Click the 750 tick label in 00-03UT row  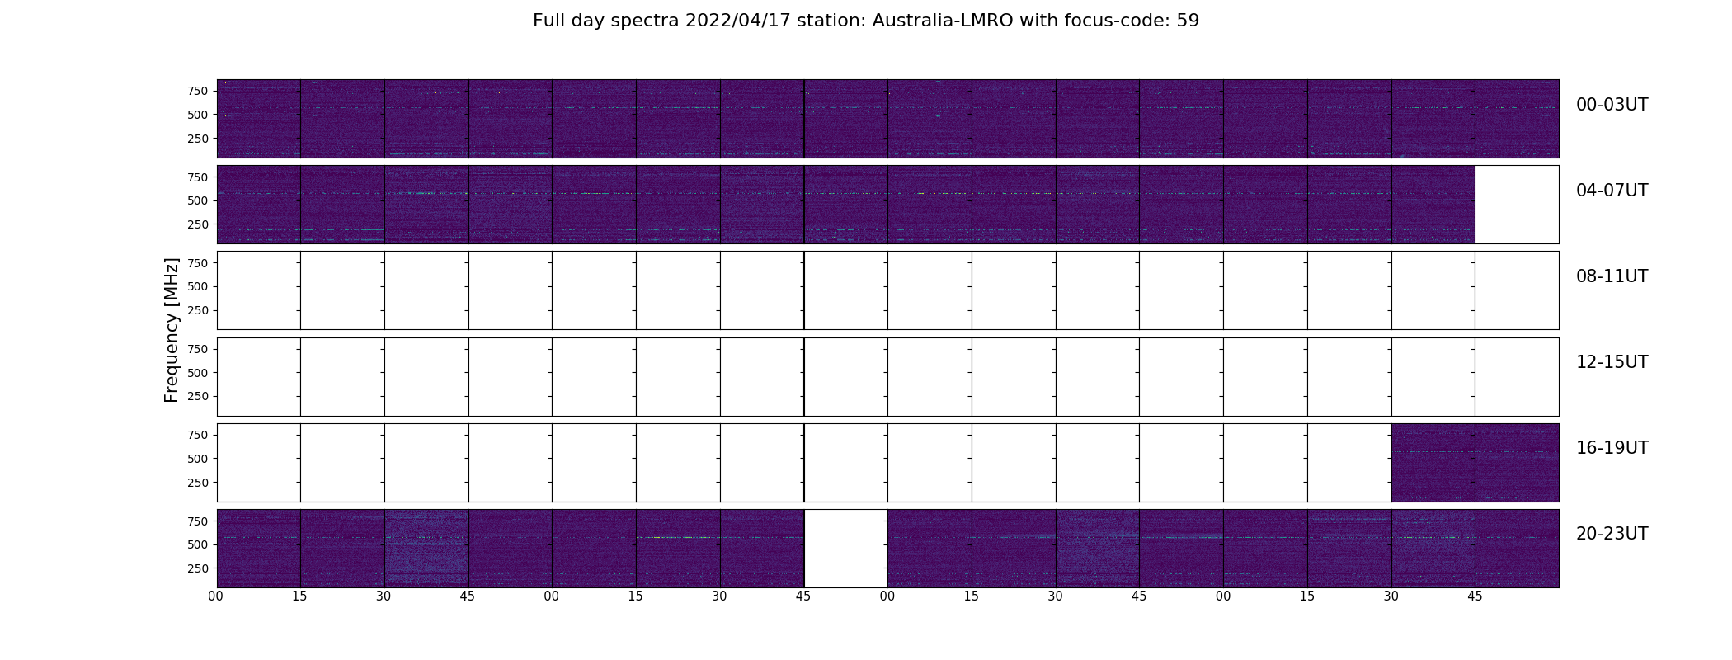coord(198,91)
